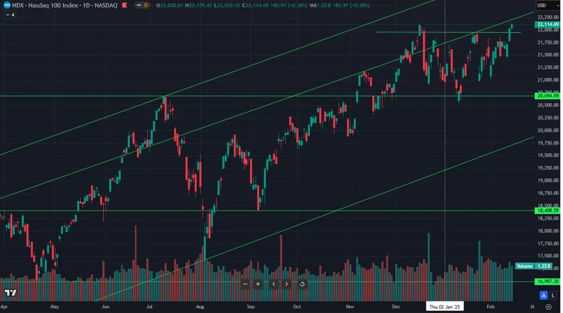Viewport: 563px width, 313px height.
Task: Click the 22,250.00 price axis tick
Action: 548,17
